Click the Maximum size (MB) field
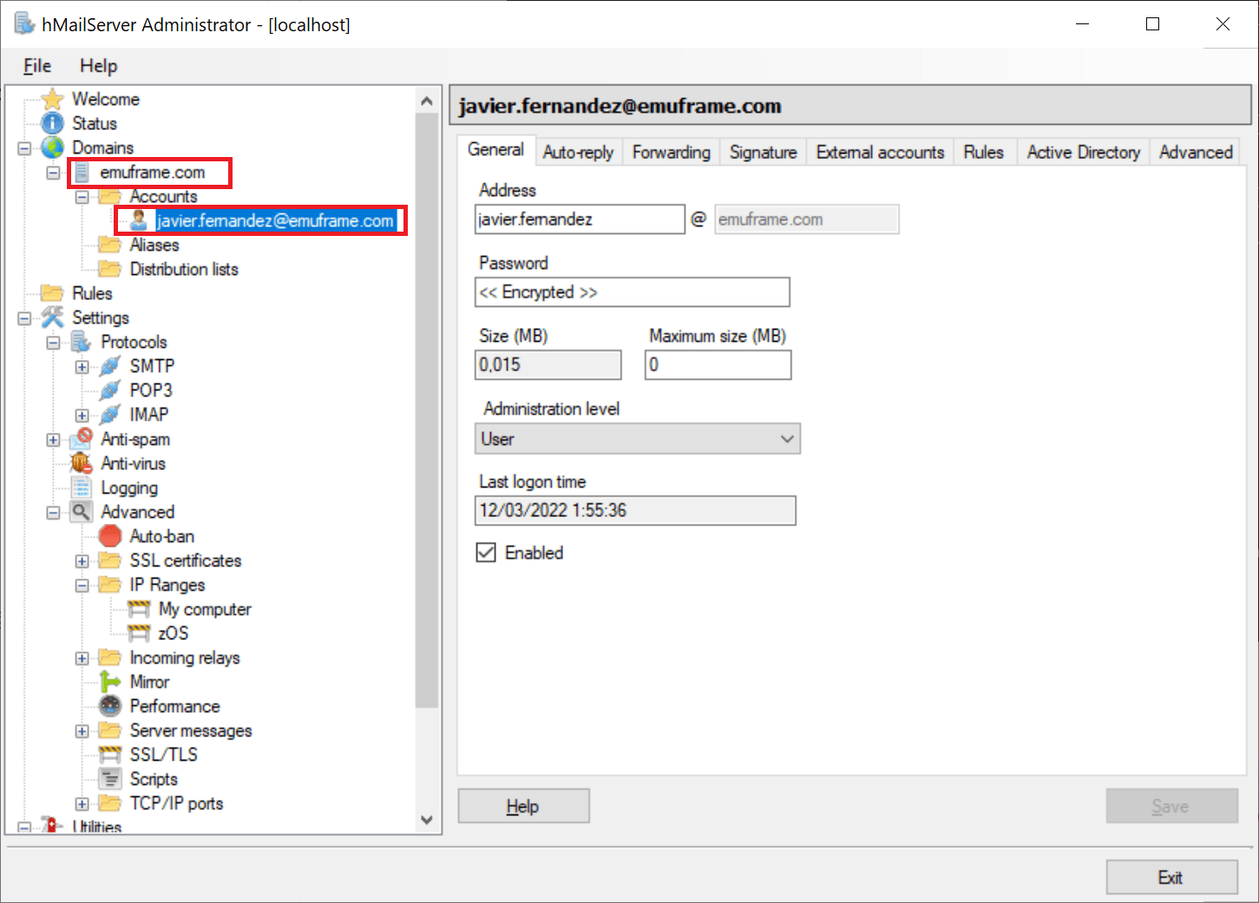 tap(718, 365)
